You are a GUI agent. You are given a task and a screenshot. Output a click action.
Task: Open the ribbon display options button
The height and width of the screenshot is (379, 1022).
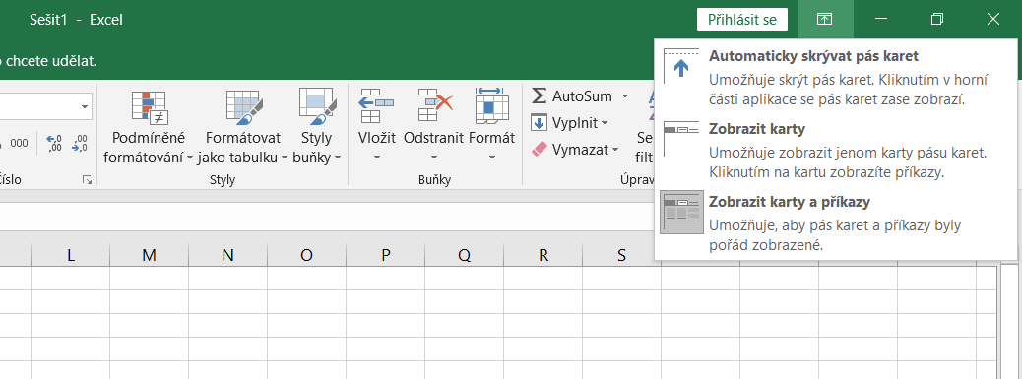point(824,19)
